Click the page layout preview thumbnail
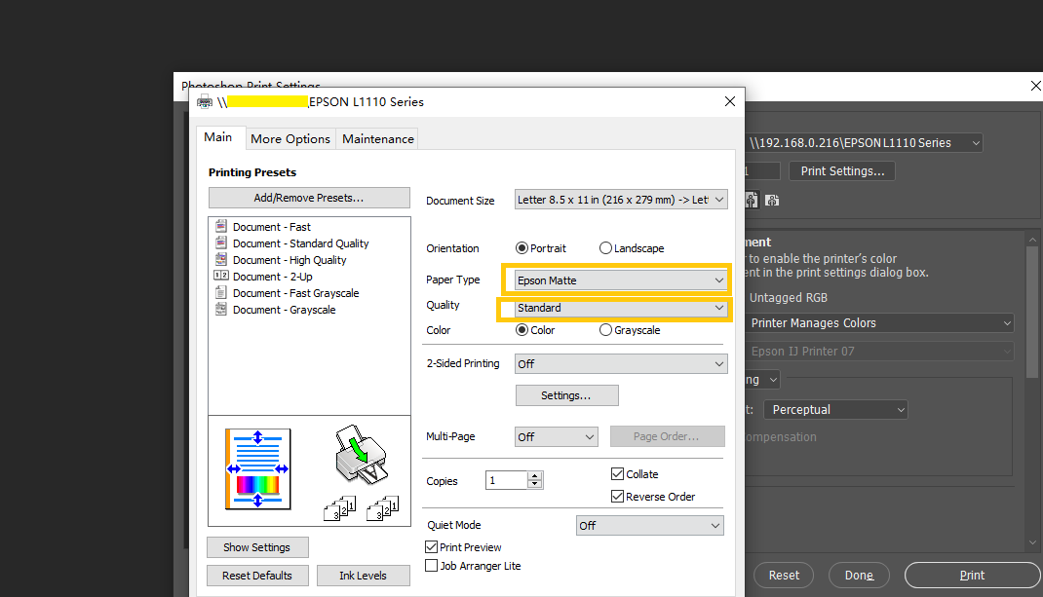This screenshot has width=1043, height=597. click(x=257, y=469)
